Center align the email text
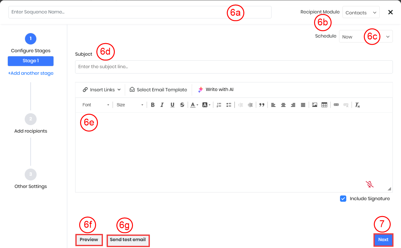The width and height of the screenshot is (401, 248). (283, 105)
